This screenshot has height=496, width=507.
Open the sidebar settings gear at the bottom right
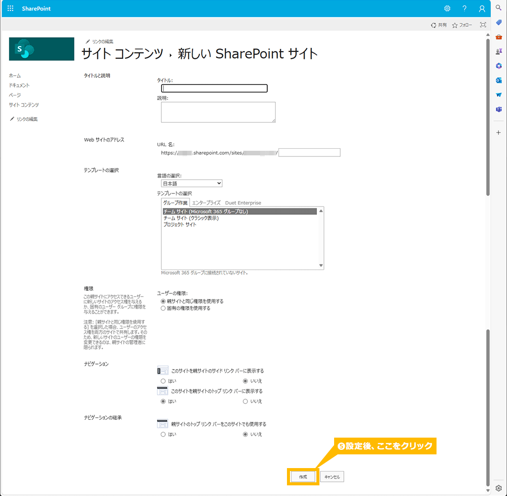coord(498,488)
